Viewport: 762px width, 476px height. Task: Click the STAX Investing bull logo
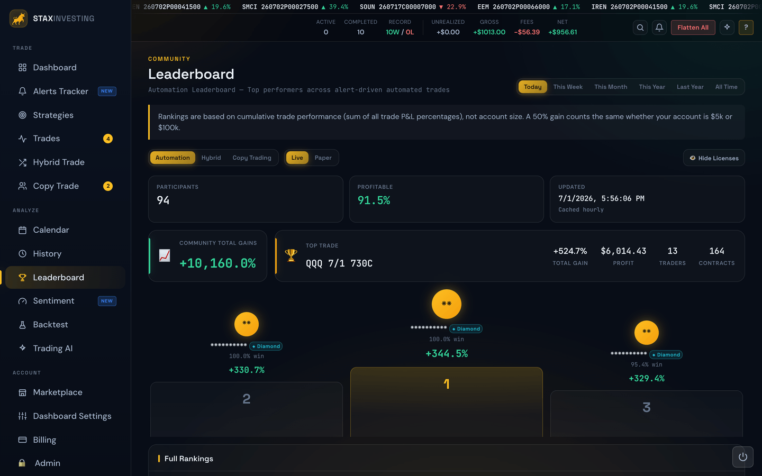pyautogui.click(x=19, y=19)
